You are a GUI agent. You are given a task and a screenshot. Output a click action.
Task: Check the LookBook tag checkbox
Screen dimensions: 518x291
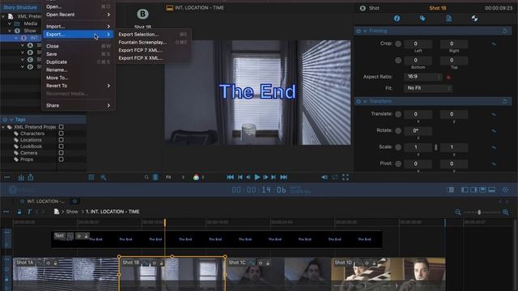coord(62,146)
